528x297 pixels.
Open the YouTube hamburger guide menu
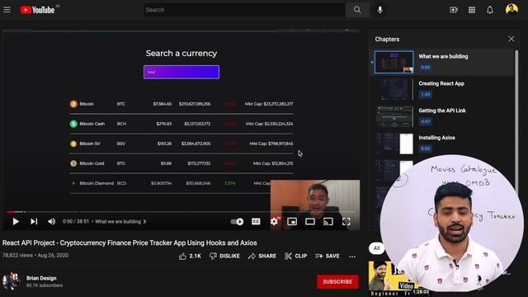7,10
